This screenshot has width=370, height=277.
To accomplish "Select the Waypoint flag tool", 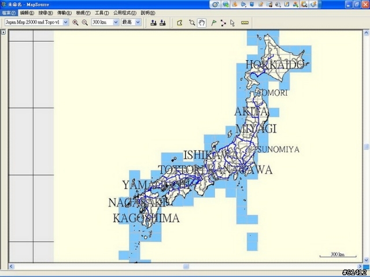I will click(x=214, y=23).
